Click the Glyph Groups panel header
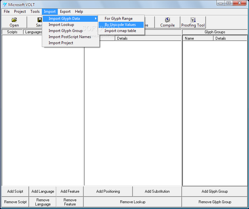Viewport: 249px width, 209px height. 215,32
